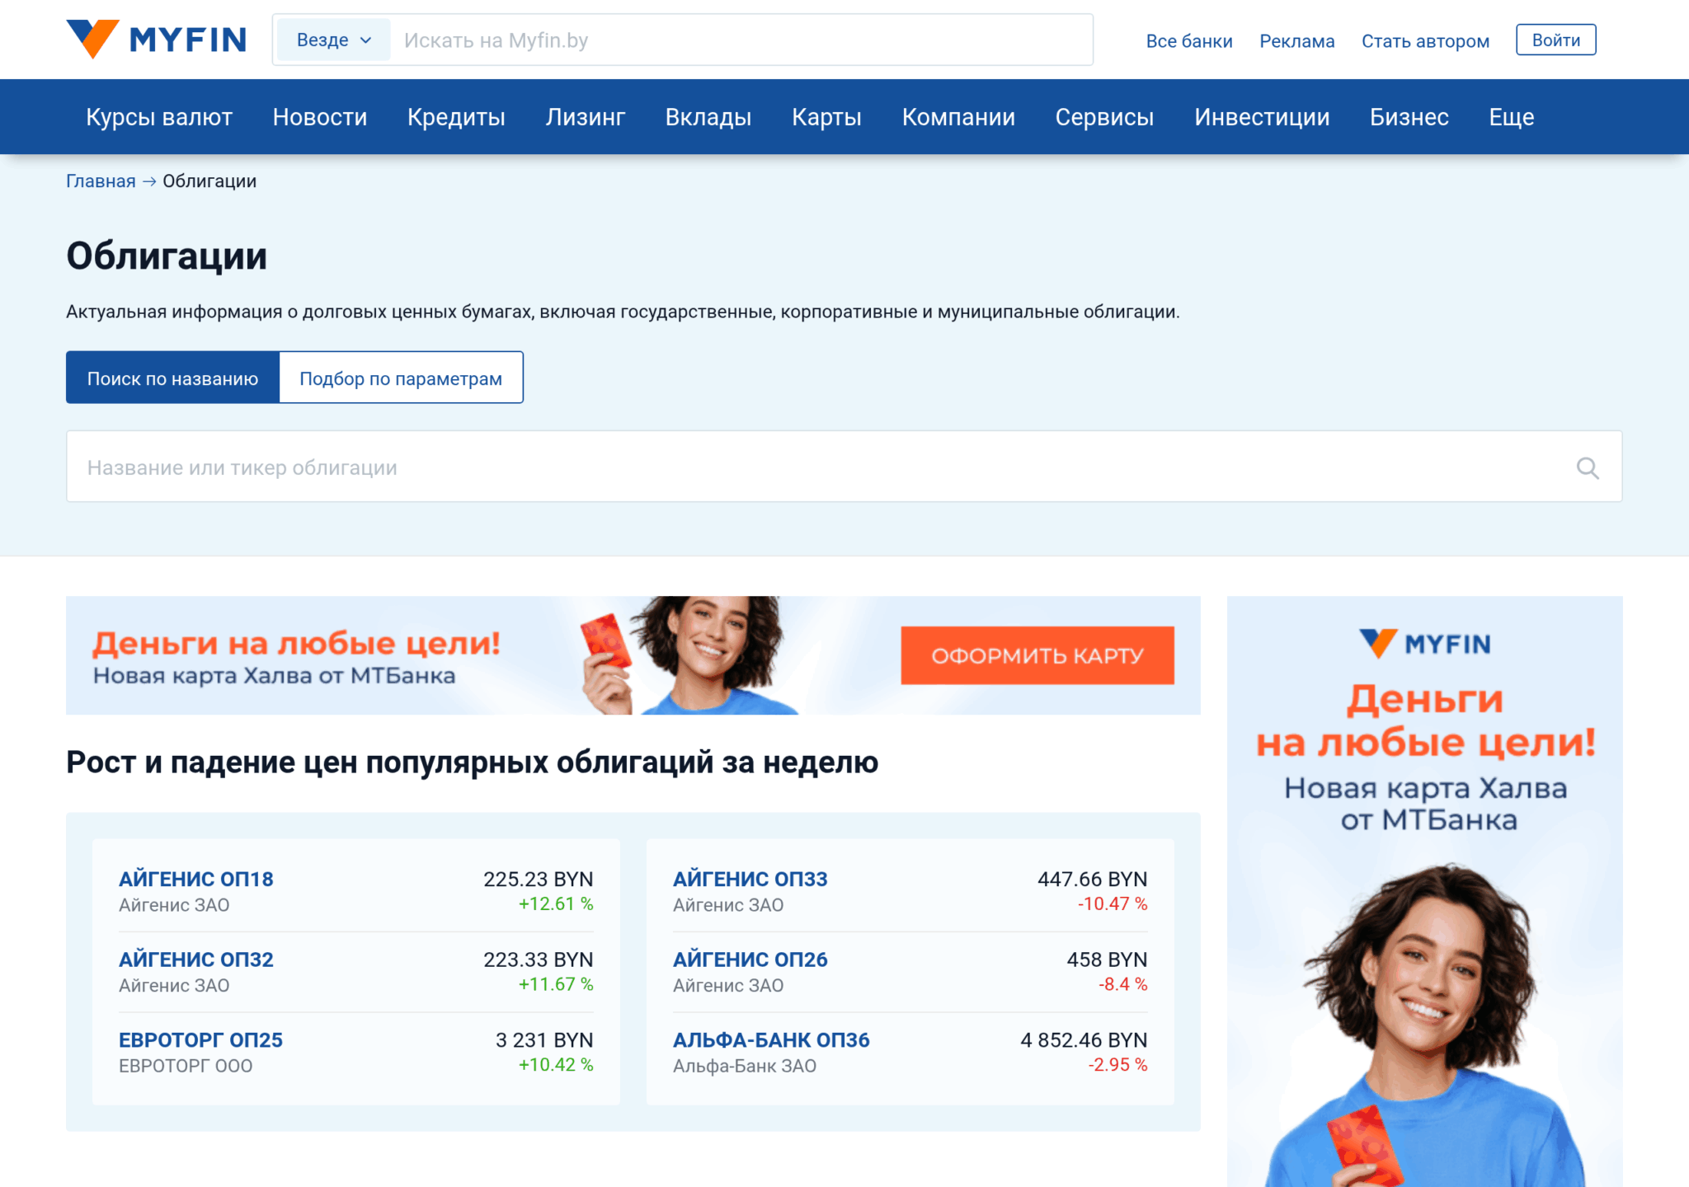Click the bond search magnifier icon
The image size is (1689, 1187).
[1587, 467]
